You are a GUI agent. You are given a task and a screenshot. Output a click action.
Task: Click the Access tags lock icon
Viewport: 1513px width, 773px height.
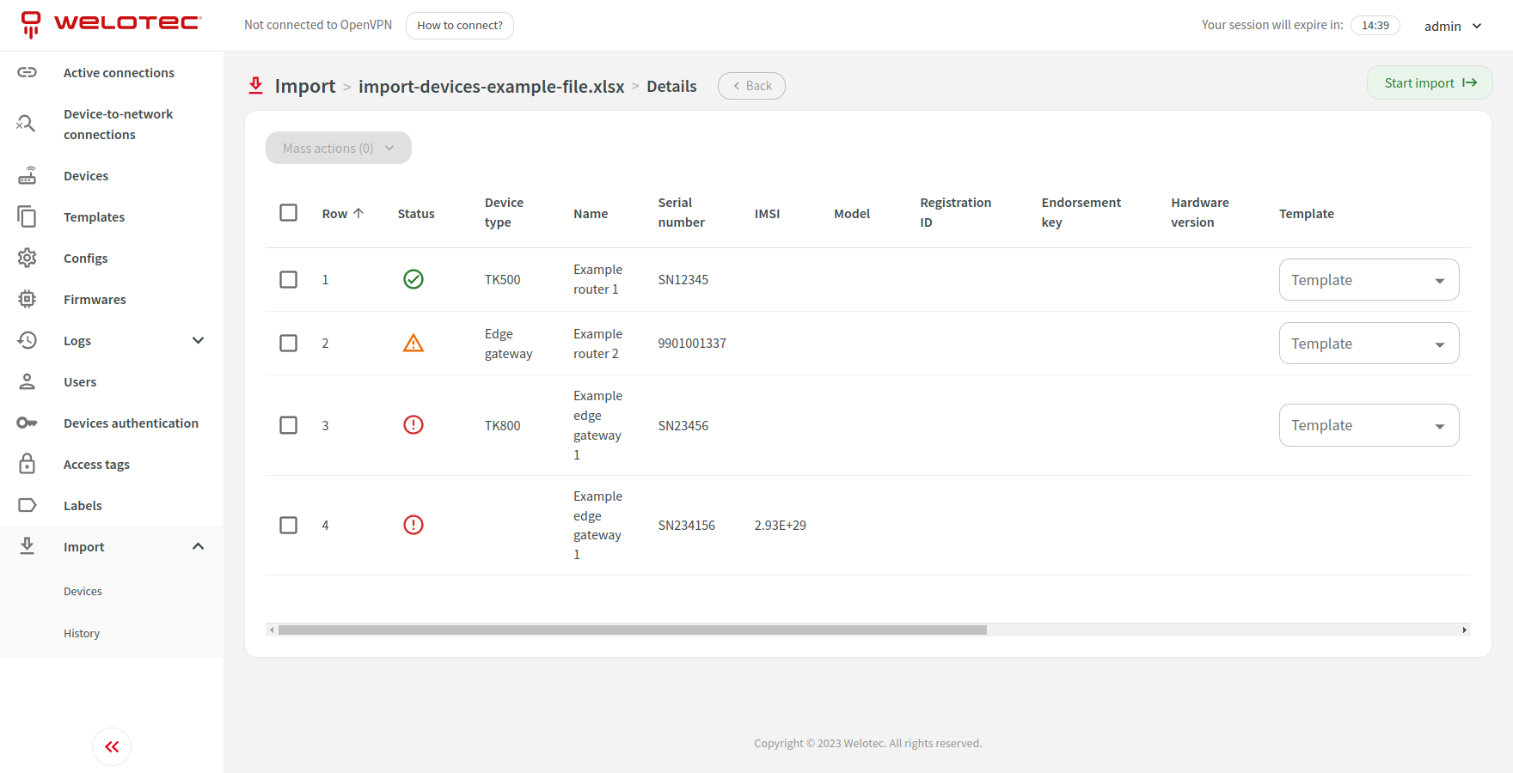[28, 464]
